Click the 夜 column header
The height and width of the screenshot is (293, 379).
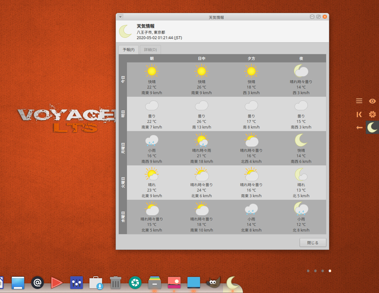[x=301, y=59]
